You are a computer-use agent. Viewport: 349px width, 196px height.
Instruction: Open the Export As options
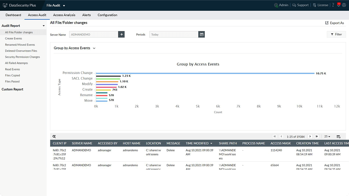pos(335,23)
